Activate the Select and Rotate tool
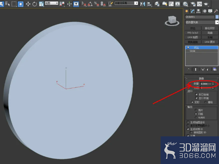The height and width of the screenshot is (164, 219). (35, 4)
